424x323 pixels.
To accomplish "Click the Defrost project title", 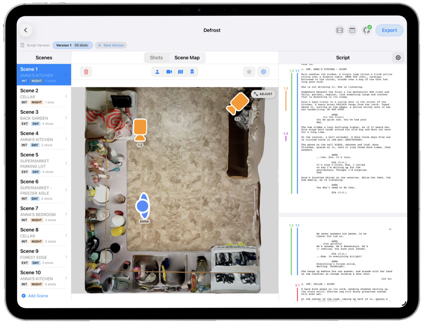I will [x=212, y=30].
